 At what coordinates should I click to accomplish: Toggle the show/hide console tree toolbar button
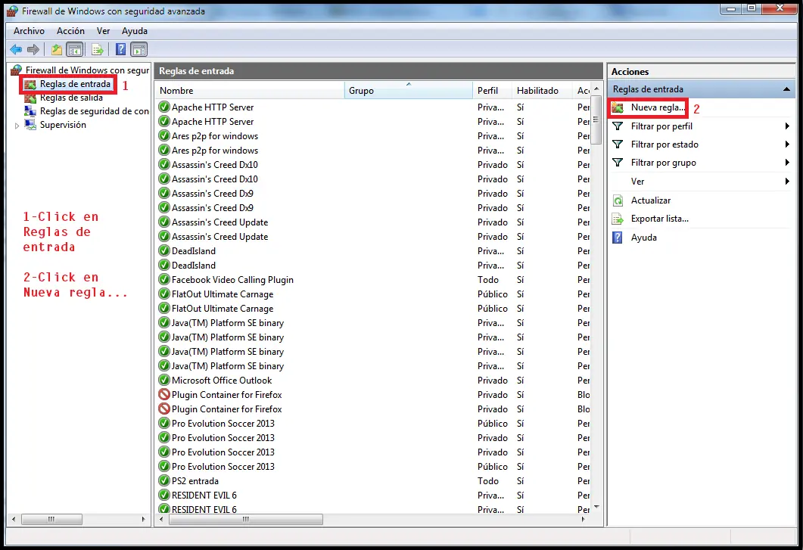pyautogui.click(x=75, y=50)
